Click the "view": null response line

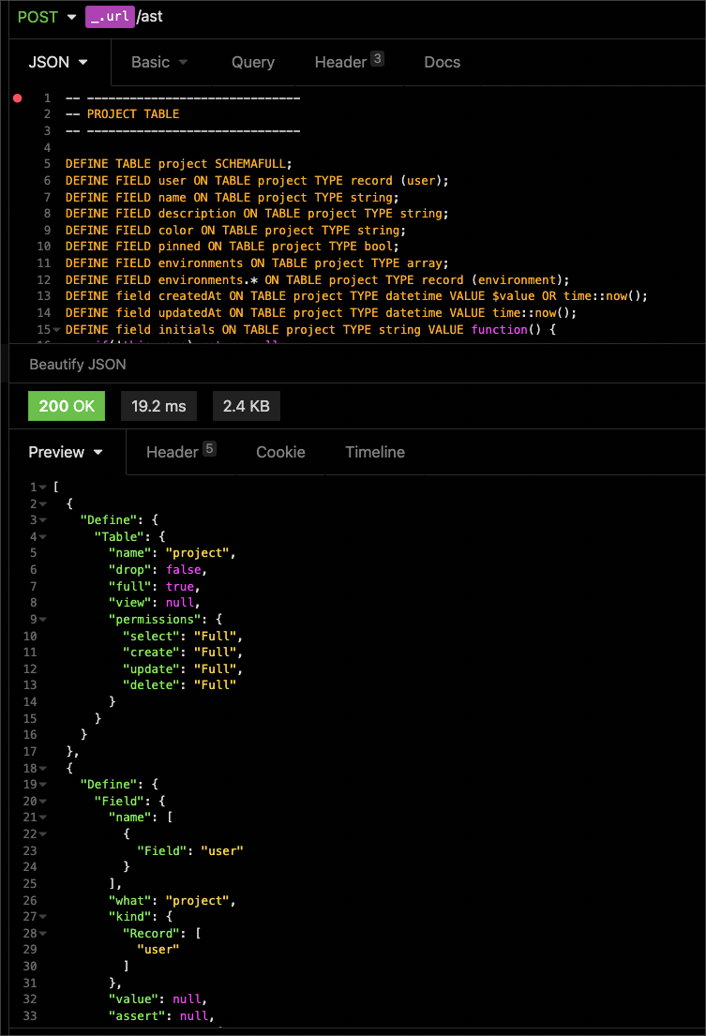154,603
